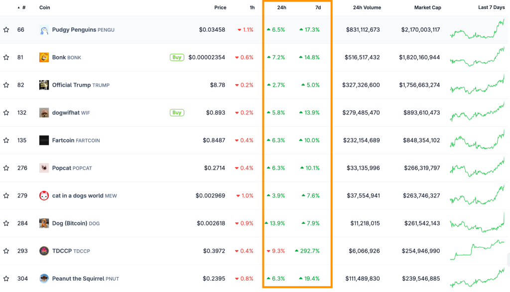Toggle the star for Official Trump

click(6, 85)
